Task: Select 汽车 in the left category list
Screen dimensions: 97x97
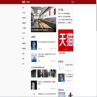Action: coord(23,38)
